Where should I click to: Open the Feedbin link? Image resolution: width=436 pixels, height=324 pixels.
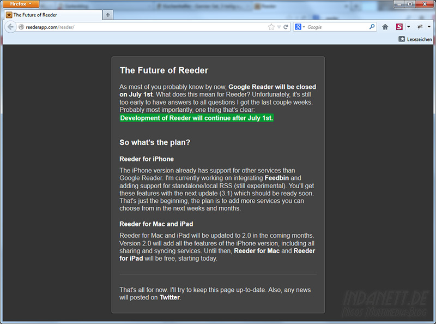(277, 178)
